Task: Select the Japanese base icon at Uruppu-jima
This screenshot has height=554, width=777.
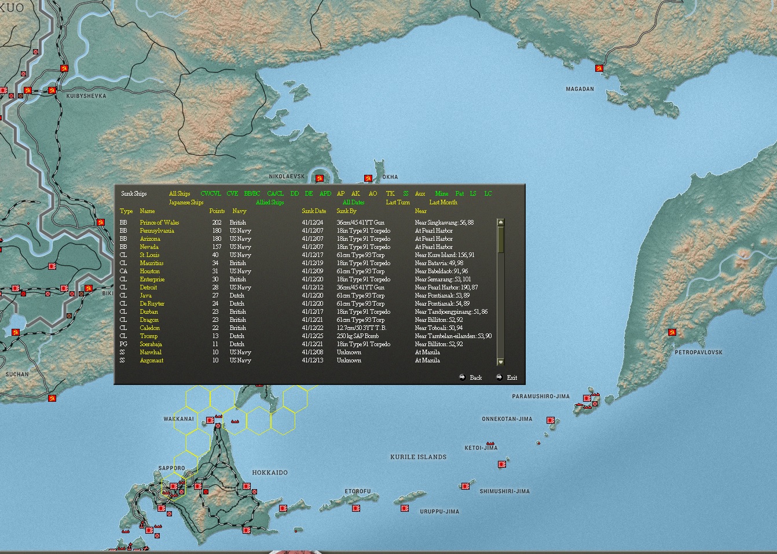Action: (405, 508)
